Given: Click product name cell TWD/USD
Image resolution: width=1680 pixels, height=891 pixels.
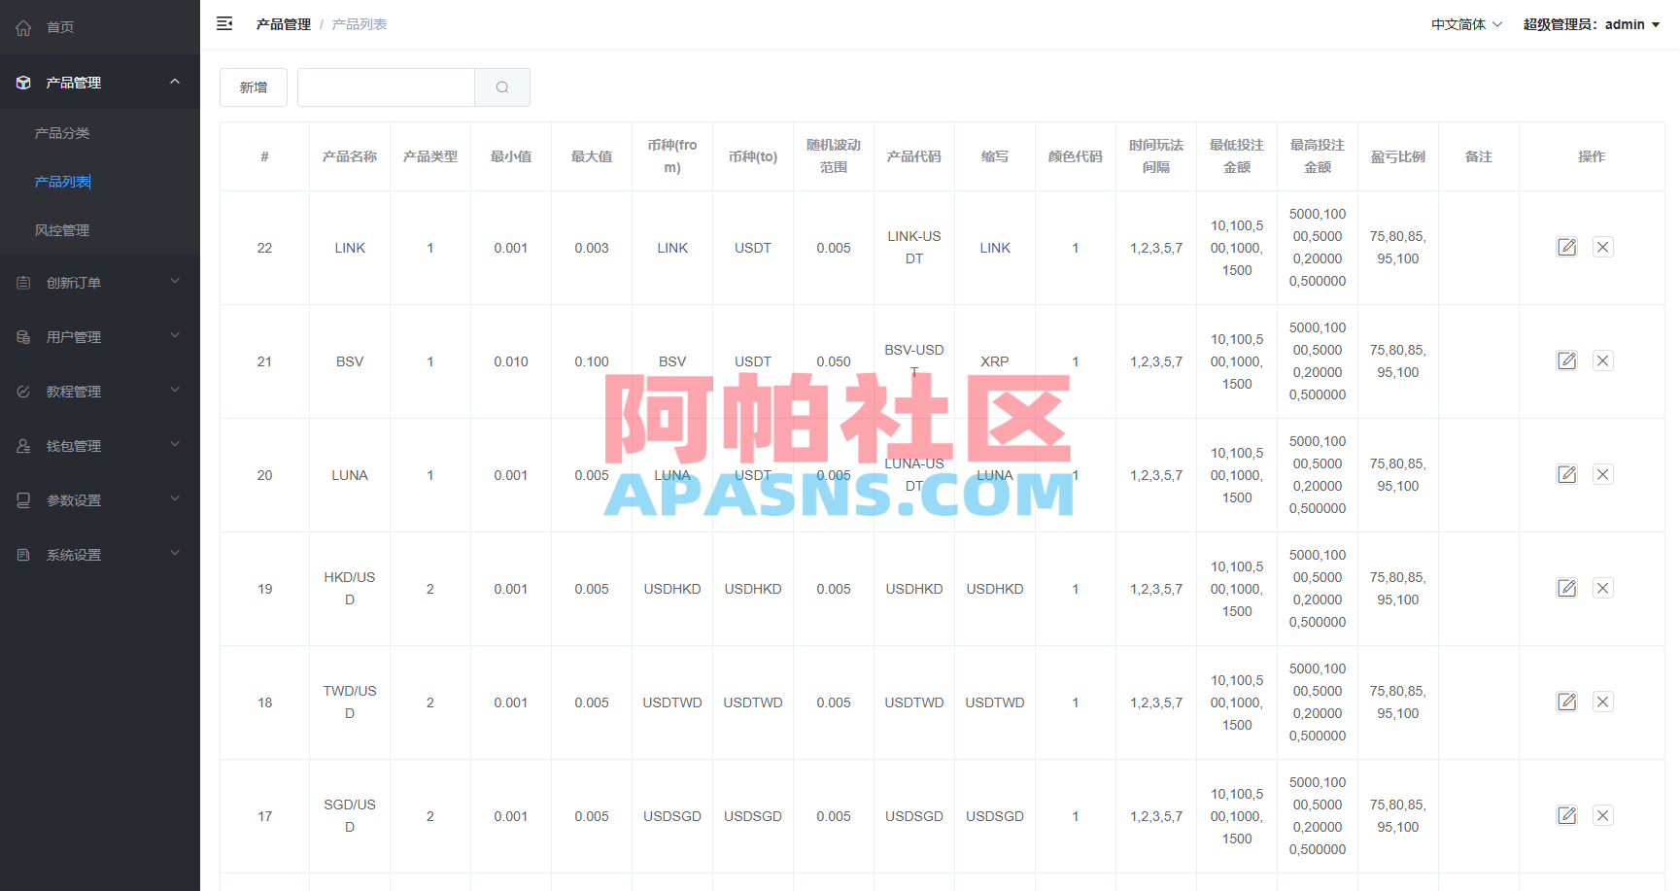Looking at the screenshot, I should click(350, 703).
